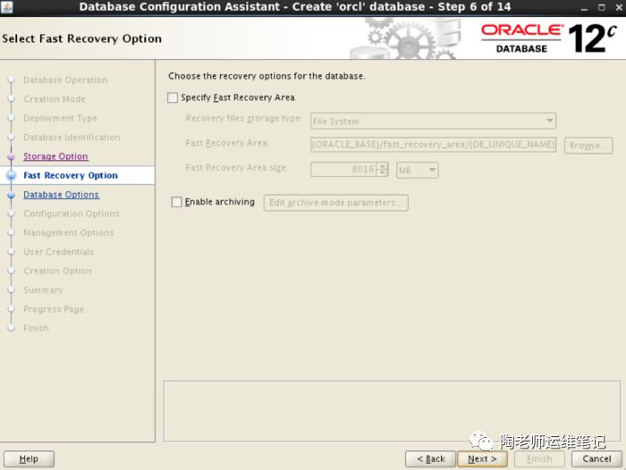Click the Deployment Type step

coord(60,118)
